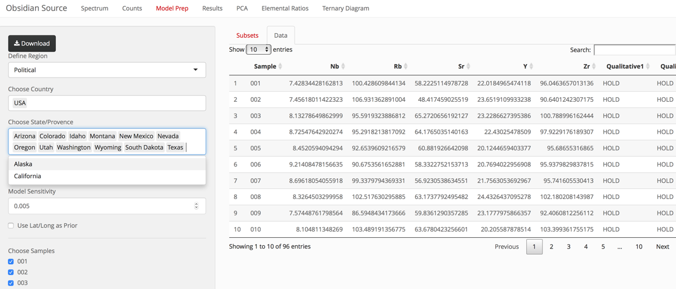Open the Ternary Diagram tab
Screen dimensions: 676x289
345,8
